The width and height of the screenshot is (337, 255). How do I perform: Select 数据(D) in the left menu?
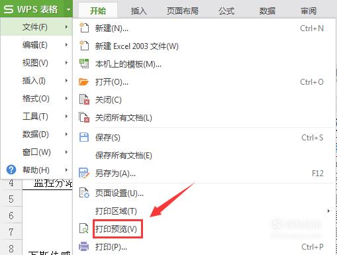coord(36,134)
